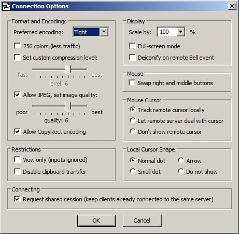
Task: Choose Small dot cursor shape
Action: (x=133, y=171)
